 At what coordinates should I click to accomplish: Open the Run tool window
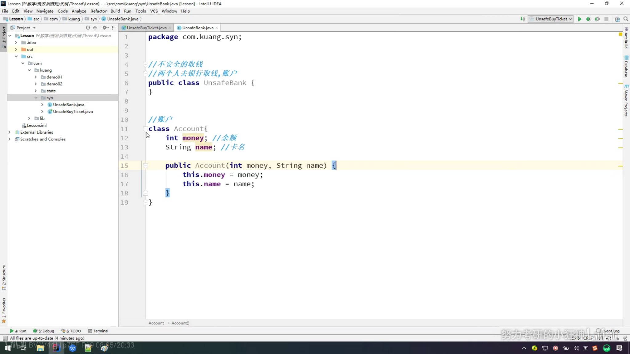point(18,331)
